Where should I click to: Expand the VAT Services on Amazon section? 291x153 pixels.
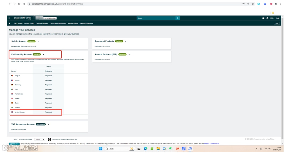pos(48,124)
